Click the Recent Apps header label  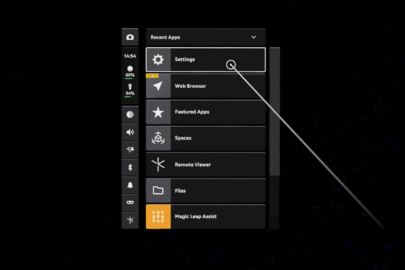[x=165, y=37]
